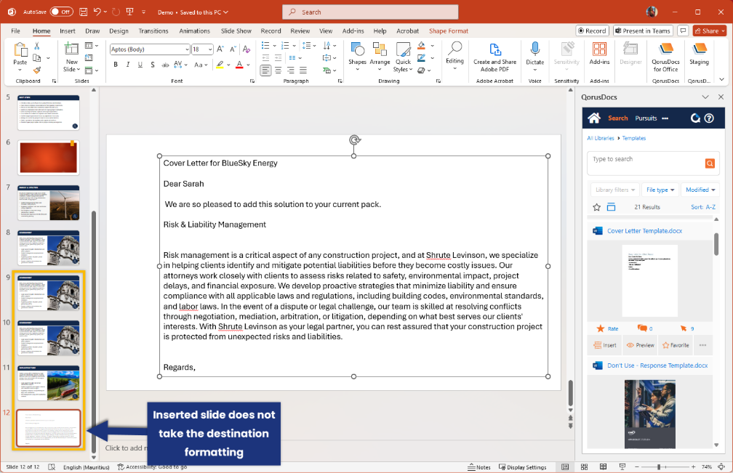Click the refresh icon in QorusDocs panel

pyautogui.click(x=697, y=117)
